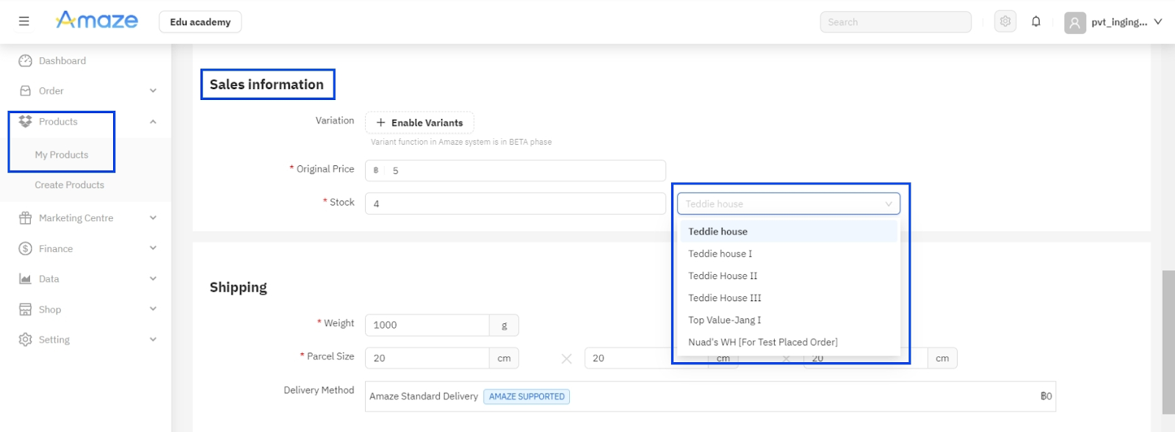The image size is (1175, 432).
Task: Click the Marketing Centre gift icon
Action: click(25, 218)
